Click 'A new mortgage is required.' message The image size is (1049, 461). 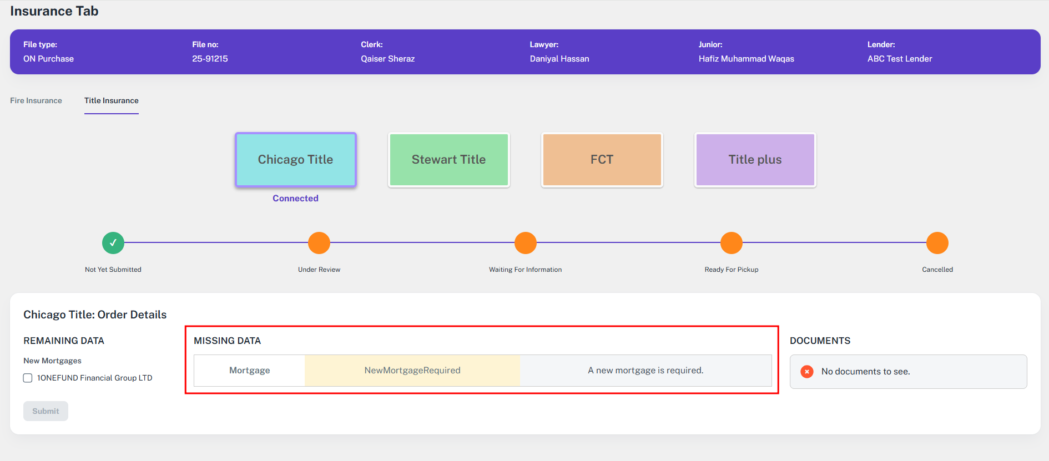pyautogui.click(x=645, y=371)
